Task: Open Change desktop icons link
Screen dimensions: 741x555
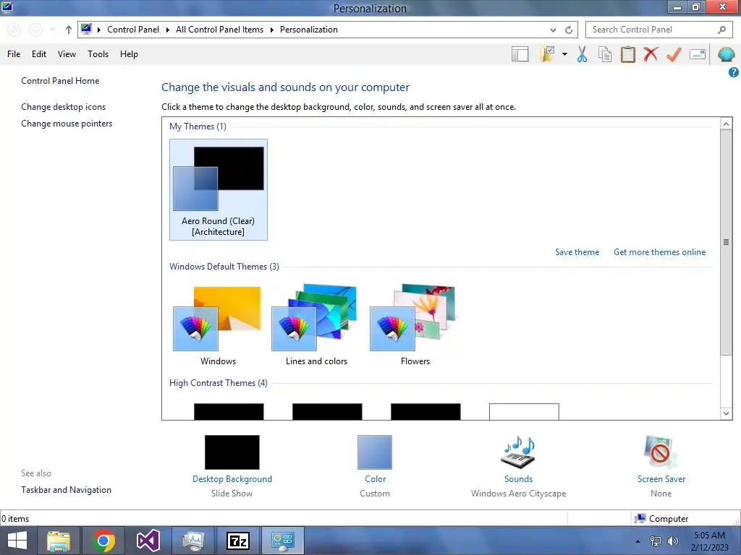Action: (x=64, y=107)
